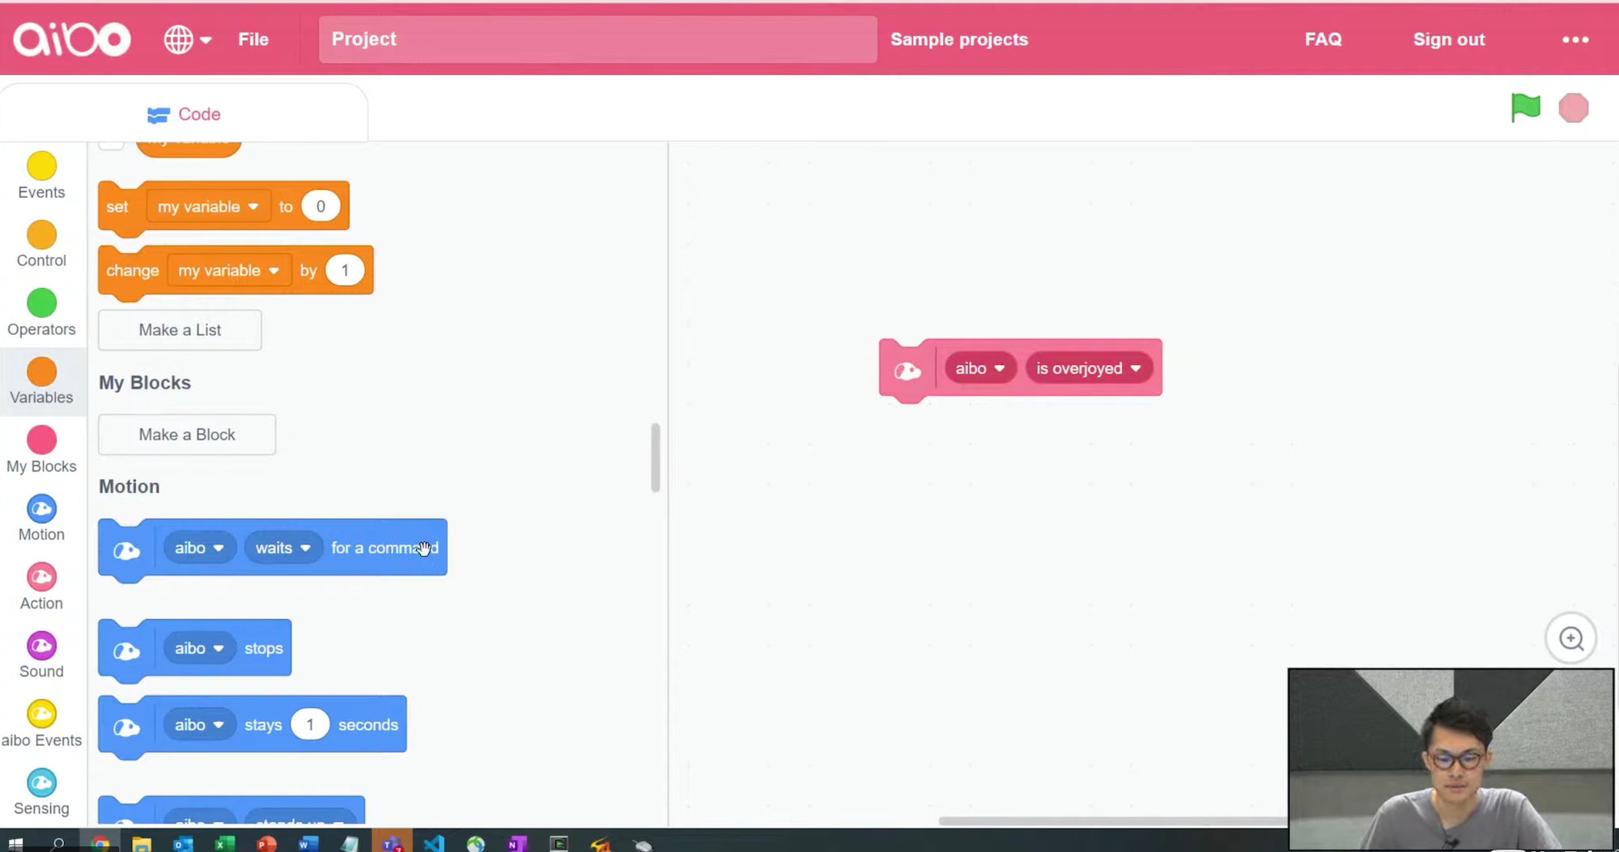Click seconds value in stays block

point(310,725)
